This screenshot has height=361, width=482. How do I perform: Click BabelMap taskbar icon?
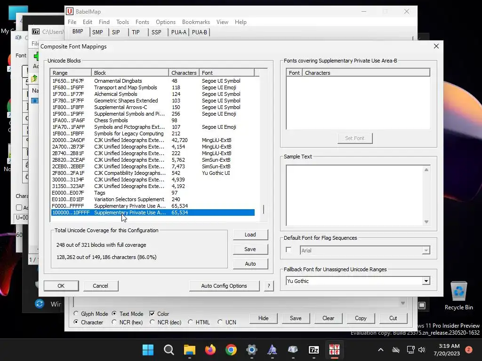334,350
